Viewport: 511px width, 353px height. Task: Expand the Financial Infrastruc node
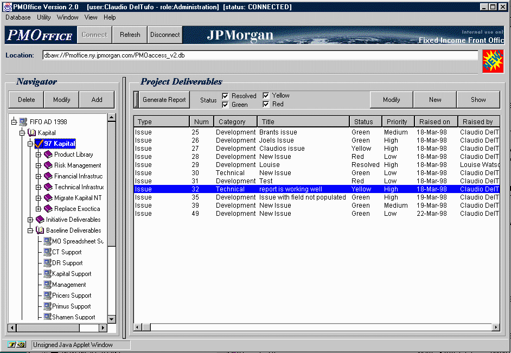(x=39, y=176)
